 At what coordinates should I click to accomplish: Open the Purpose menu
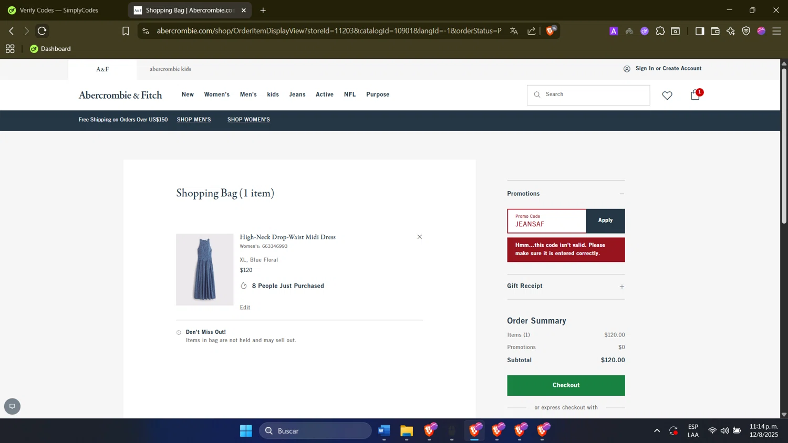(x=378, y=94)
